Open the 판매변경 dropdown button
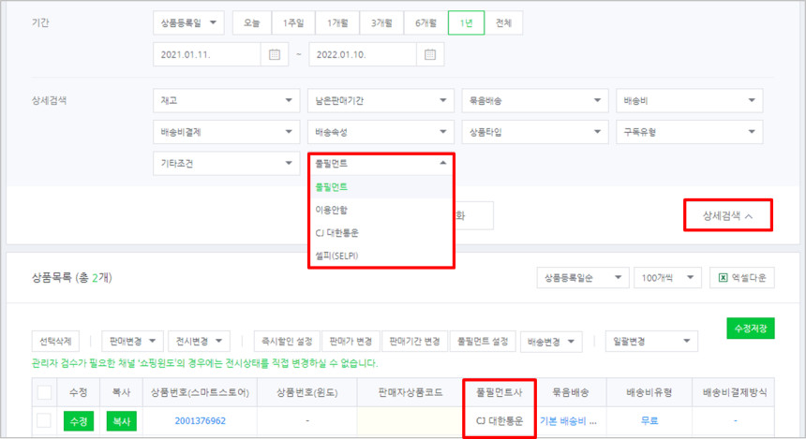This screenshot has height=439, width=806. tap(133, 342)
